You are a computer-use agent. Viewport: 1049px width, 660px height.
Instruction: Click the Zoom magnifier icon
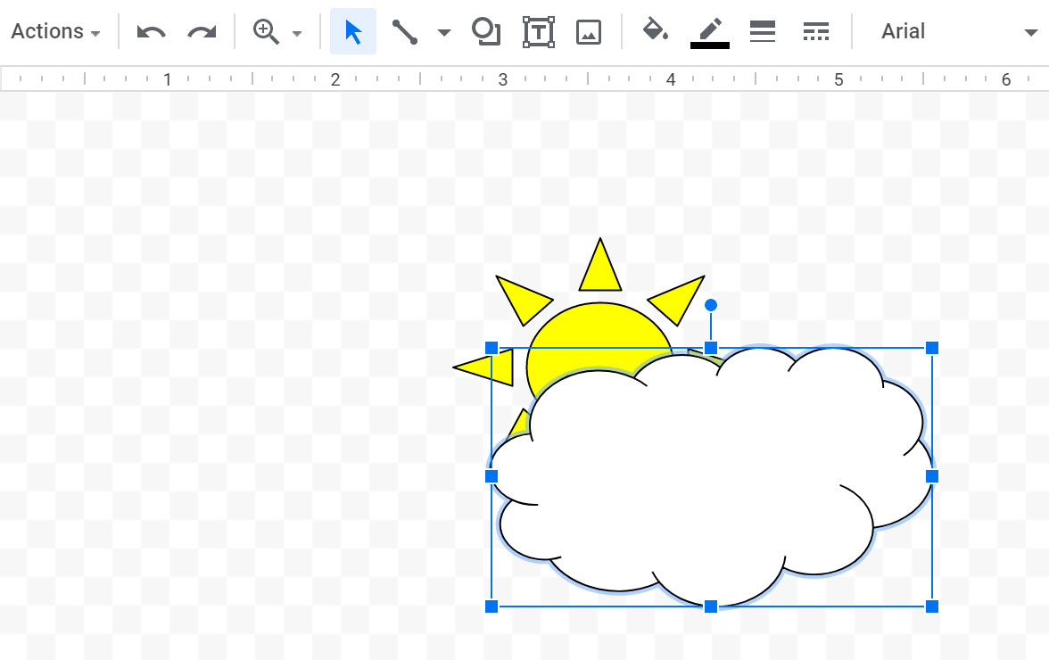(263, 30)
